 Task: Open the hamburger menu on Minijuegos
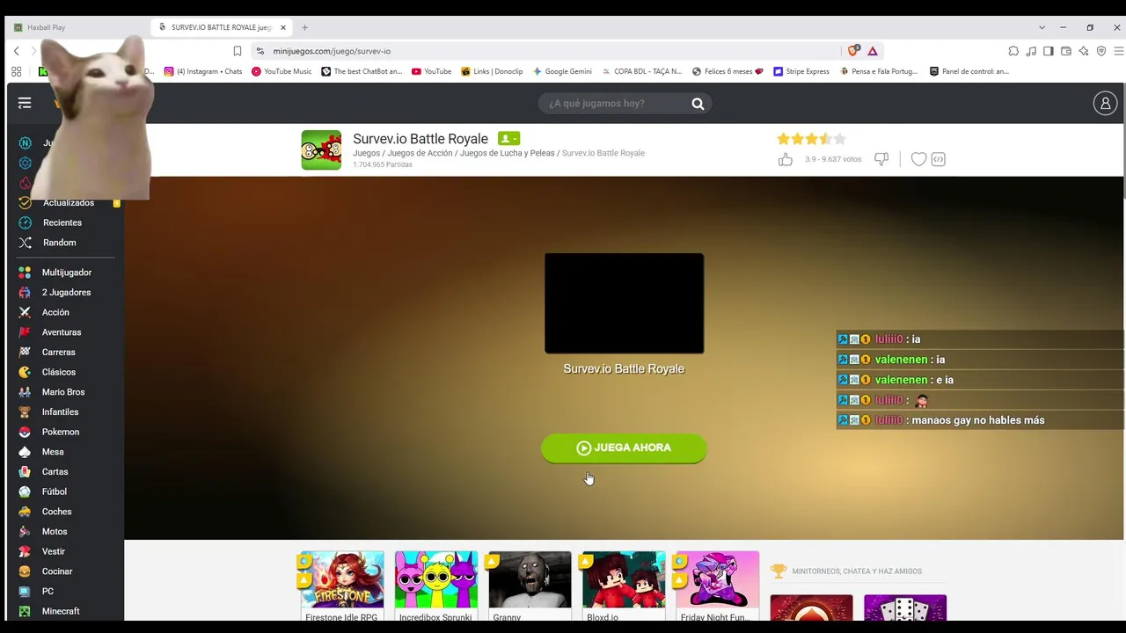click(25, 104)
